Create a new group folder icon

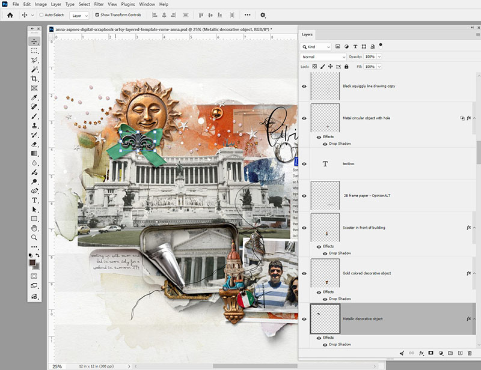450,353
